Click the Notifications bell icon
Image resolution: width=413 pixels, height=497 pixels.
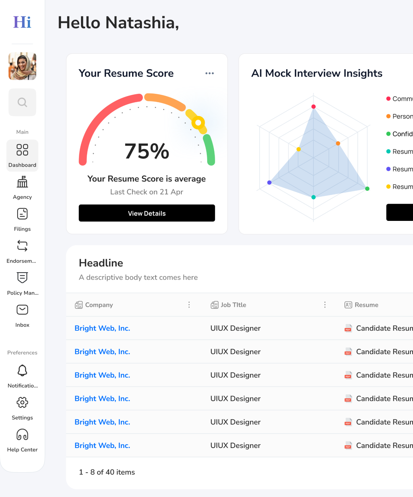(x=22, y=370)
